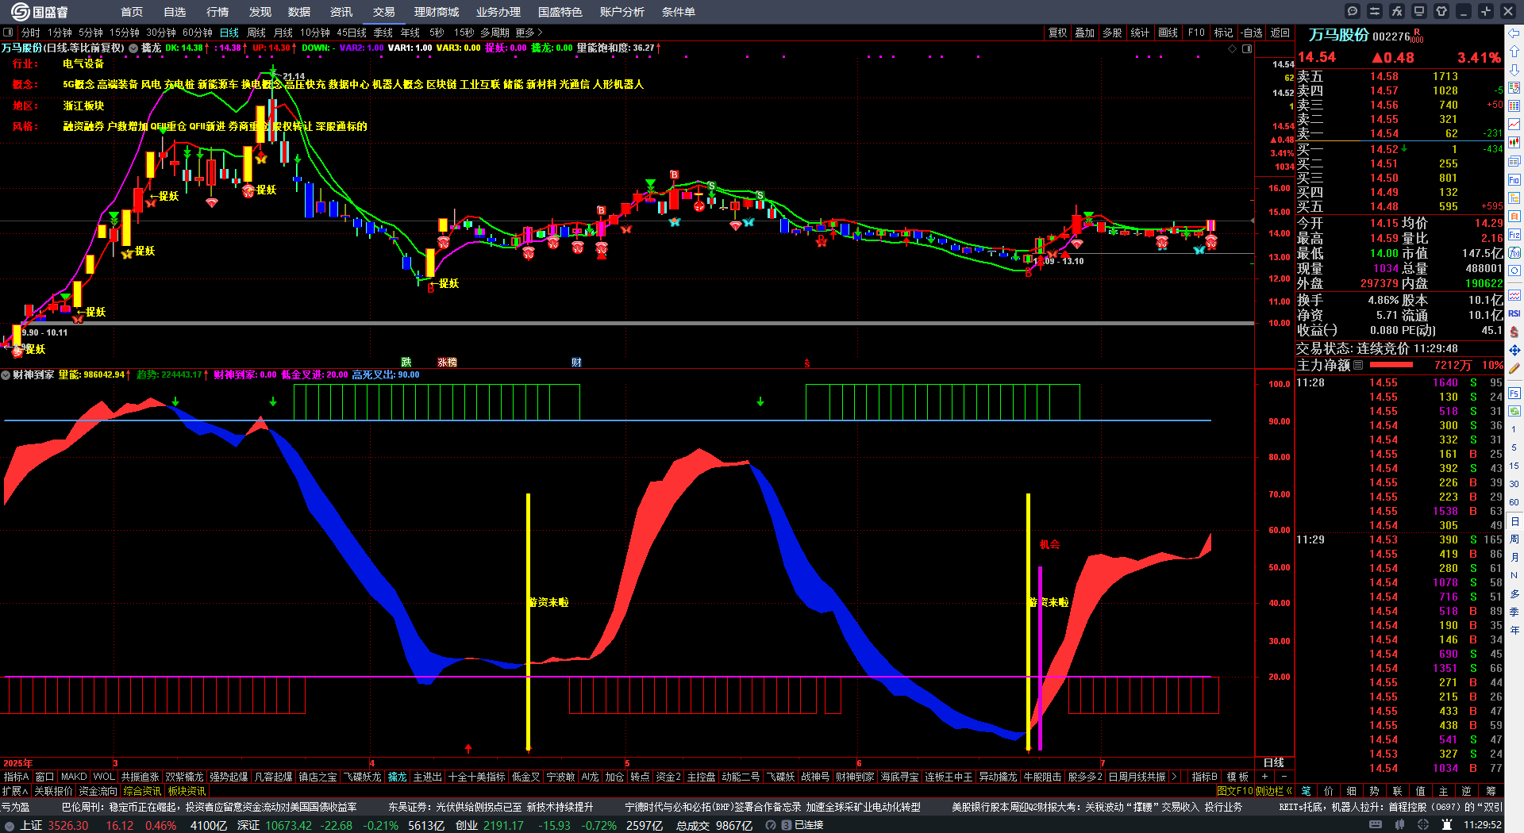Open the f(x) formula icon in right sidebar
Viewport: 1524px width, 833px height.
click(x=1514, y=253)
